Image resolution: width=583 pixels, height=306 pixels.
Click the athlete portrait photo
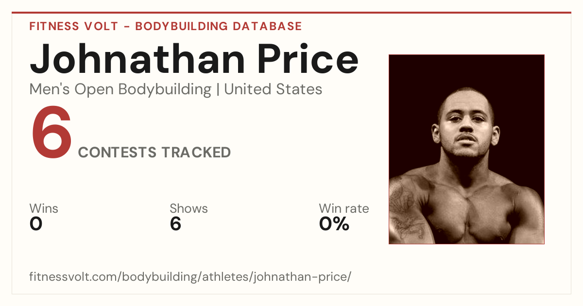[x=466, y=149]
